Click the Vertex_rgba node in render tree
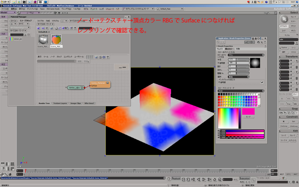 (76, 88)
